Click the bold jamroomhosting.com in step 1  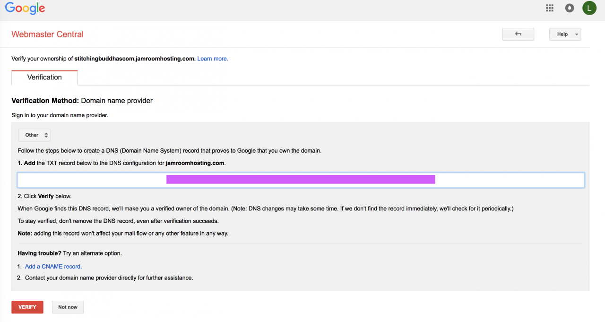195,163
